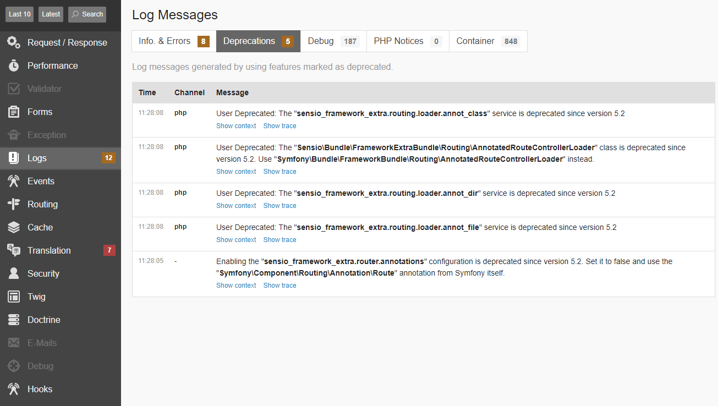Click the Forms clipboard icon
The image size is (718, 406).
[x=14, y=112]
